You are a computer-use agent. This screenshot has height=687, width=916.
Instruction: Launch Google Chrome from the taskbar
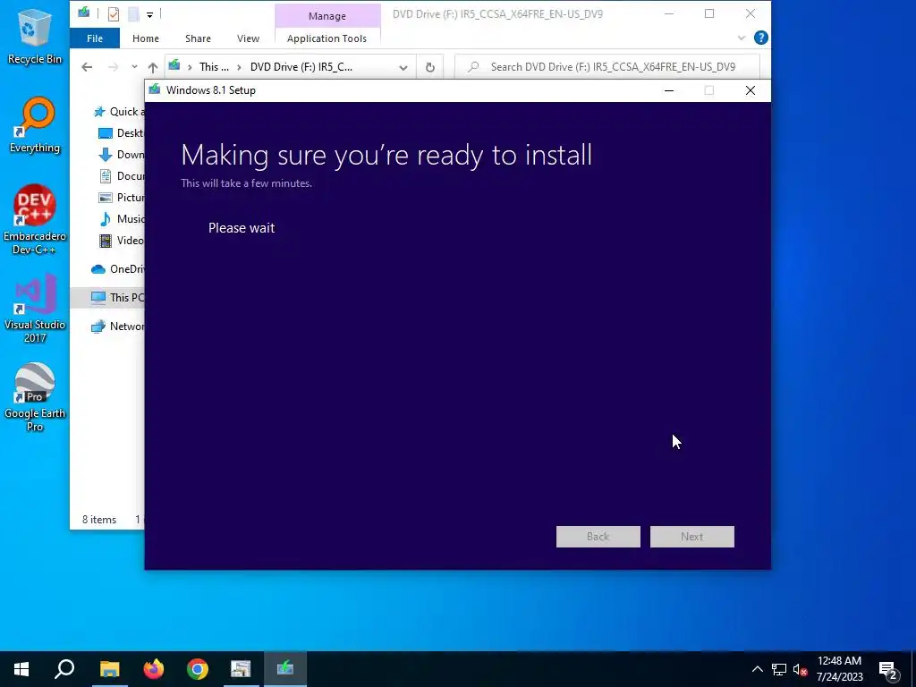[198, 669]
